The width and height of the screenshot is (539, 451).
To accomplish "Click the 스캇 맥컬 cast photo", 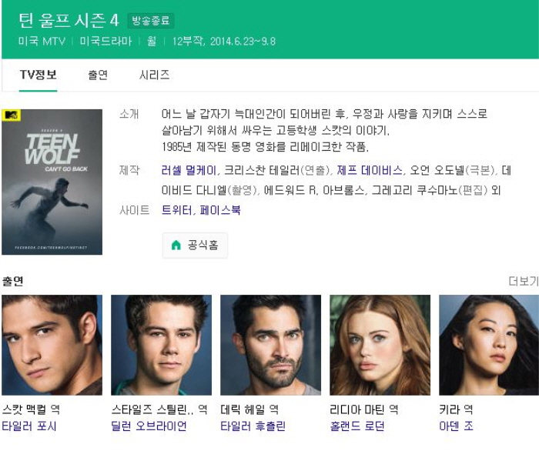I will point(52,345).
